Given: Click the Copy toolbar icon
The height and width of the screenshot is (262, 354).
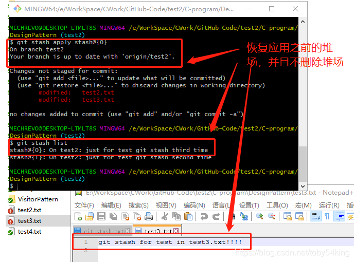Looking at the screenshot, I should point(176,216).
